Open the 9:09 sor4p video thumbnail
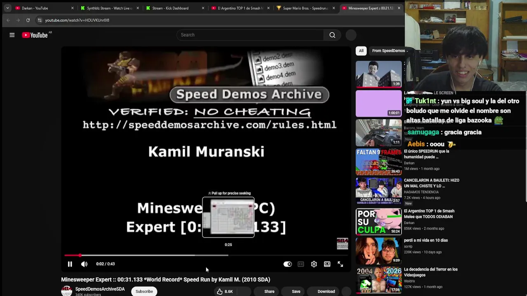Screen dimensions: 527x296 pos(379,251)
